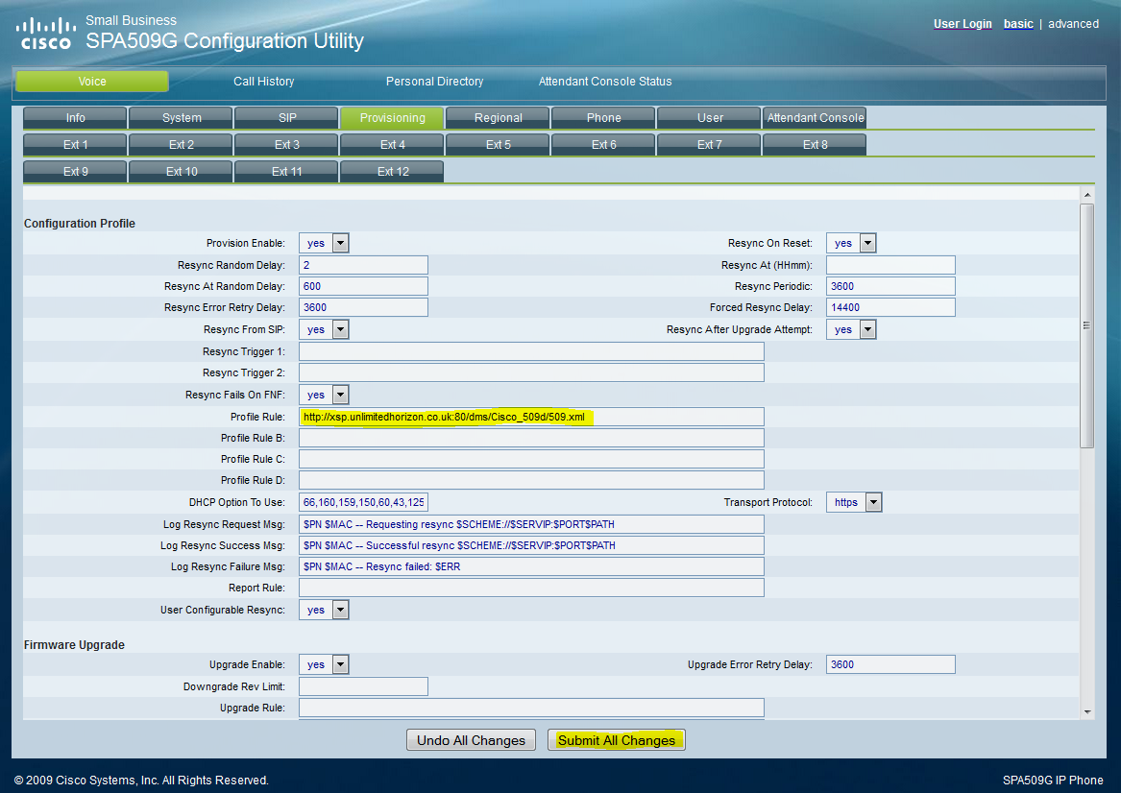Viewport: 1121px width, 793px height.
Task: Click the Downgrade Rev Limit field
Action: [x=363, y=686]
